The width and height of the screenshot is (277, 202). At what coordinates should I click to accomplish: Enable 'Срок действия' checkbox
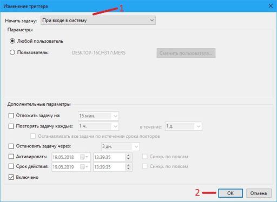tap(11, 166)
